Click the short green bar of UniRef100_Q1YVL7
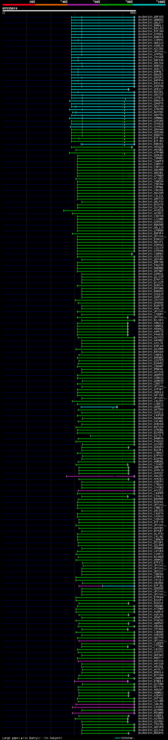 click(x=113, y=436)
